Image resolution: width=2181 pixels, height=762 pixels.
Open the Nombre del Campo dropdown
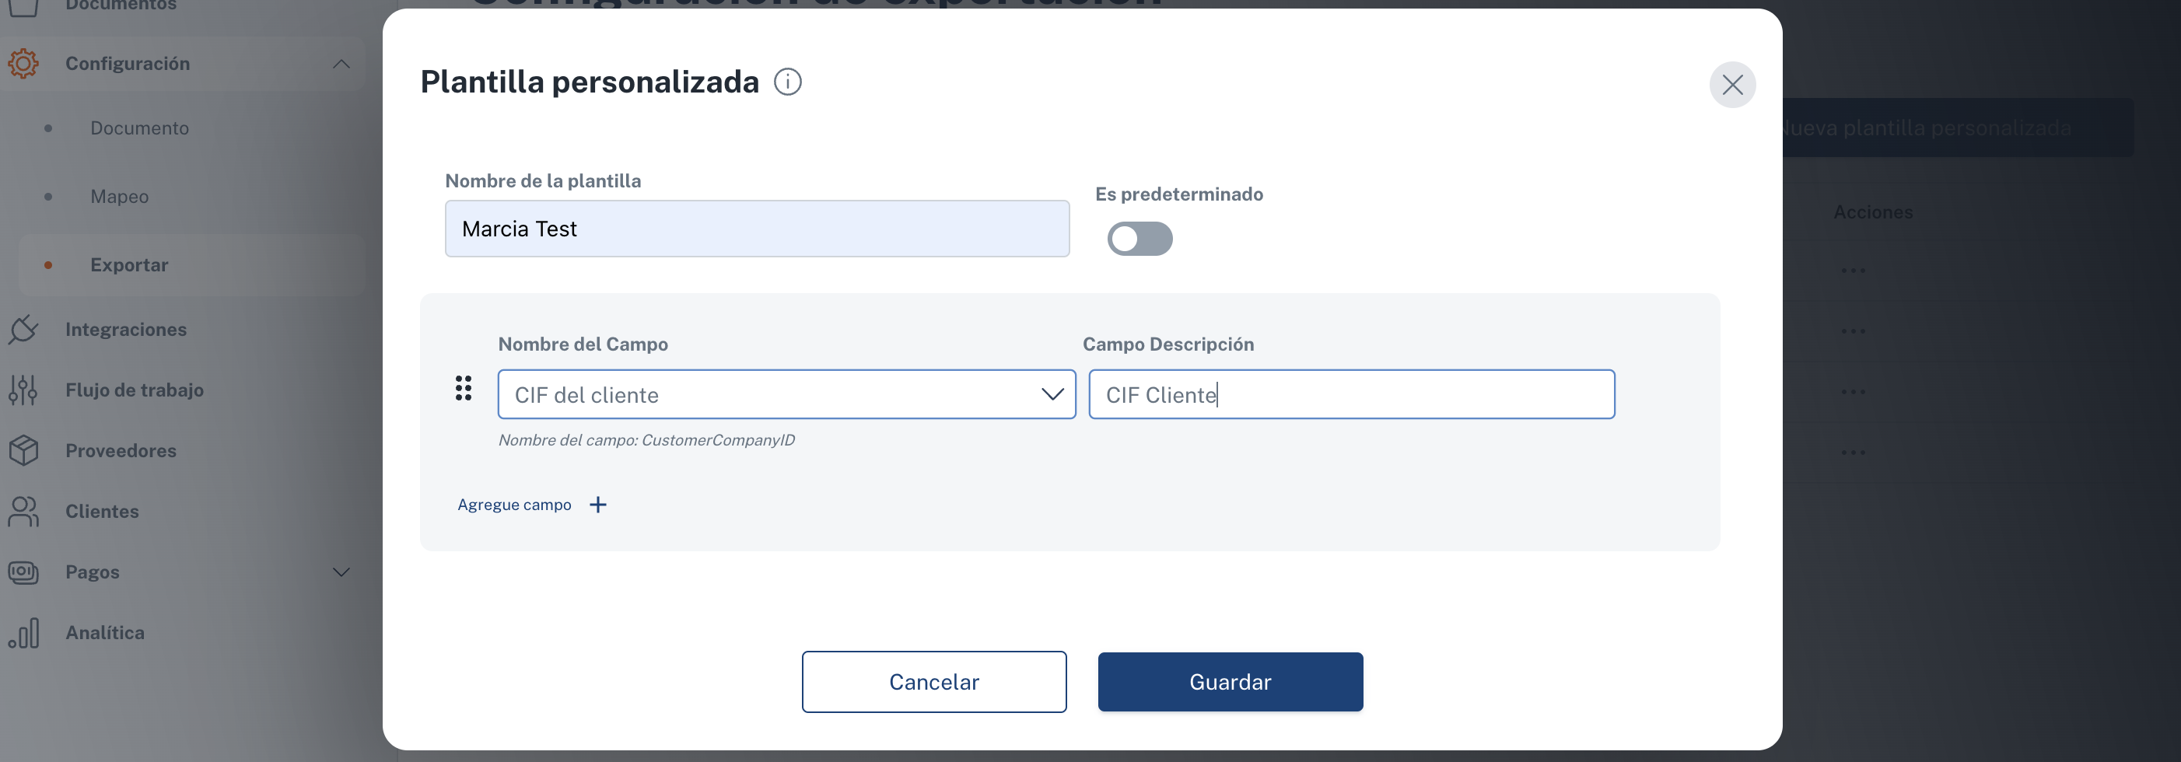tap(786, 394)
